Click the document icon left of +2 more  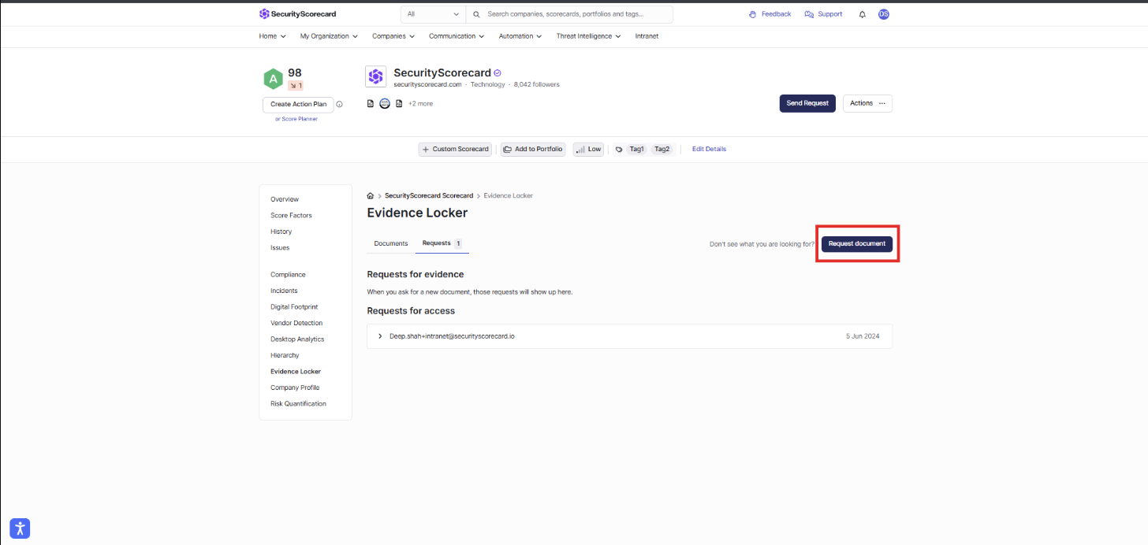399,103
